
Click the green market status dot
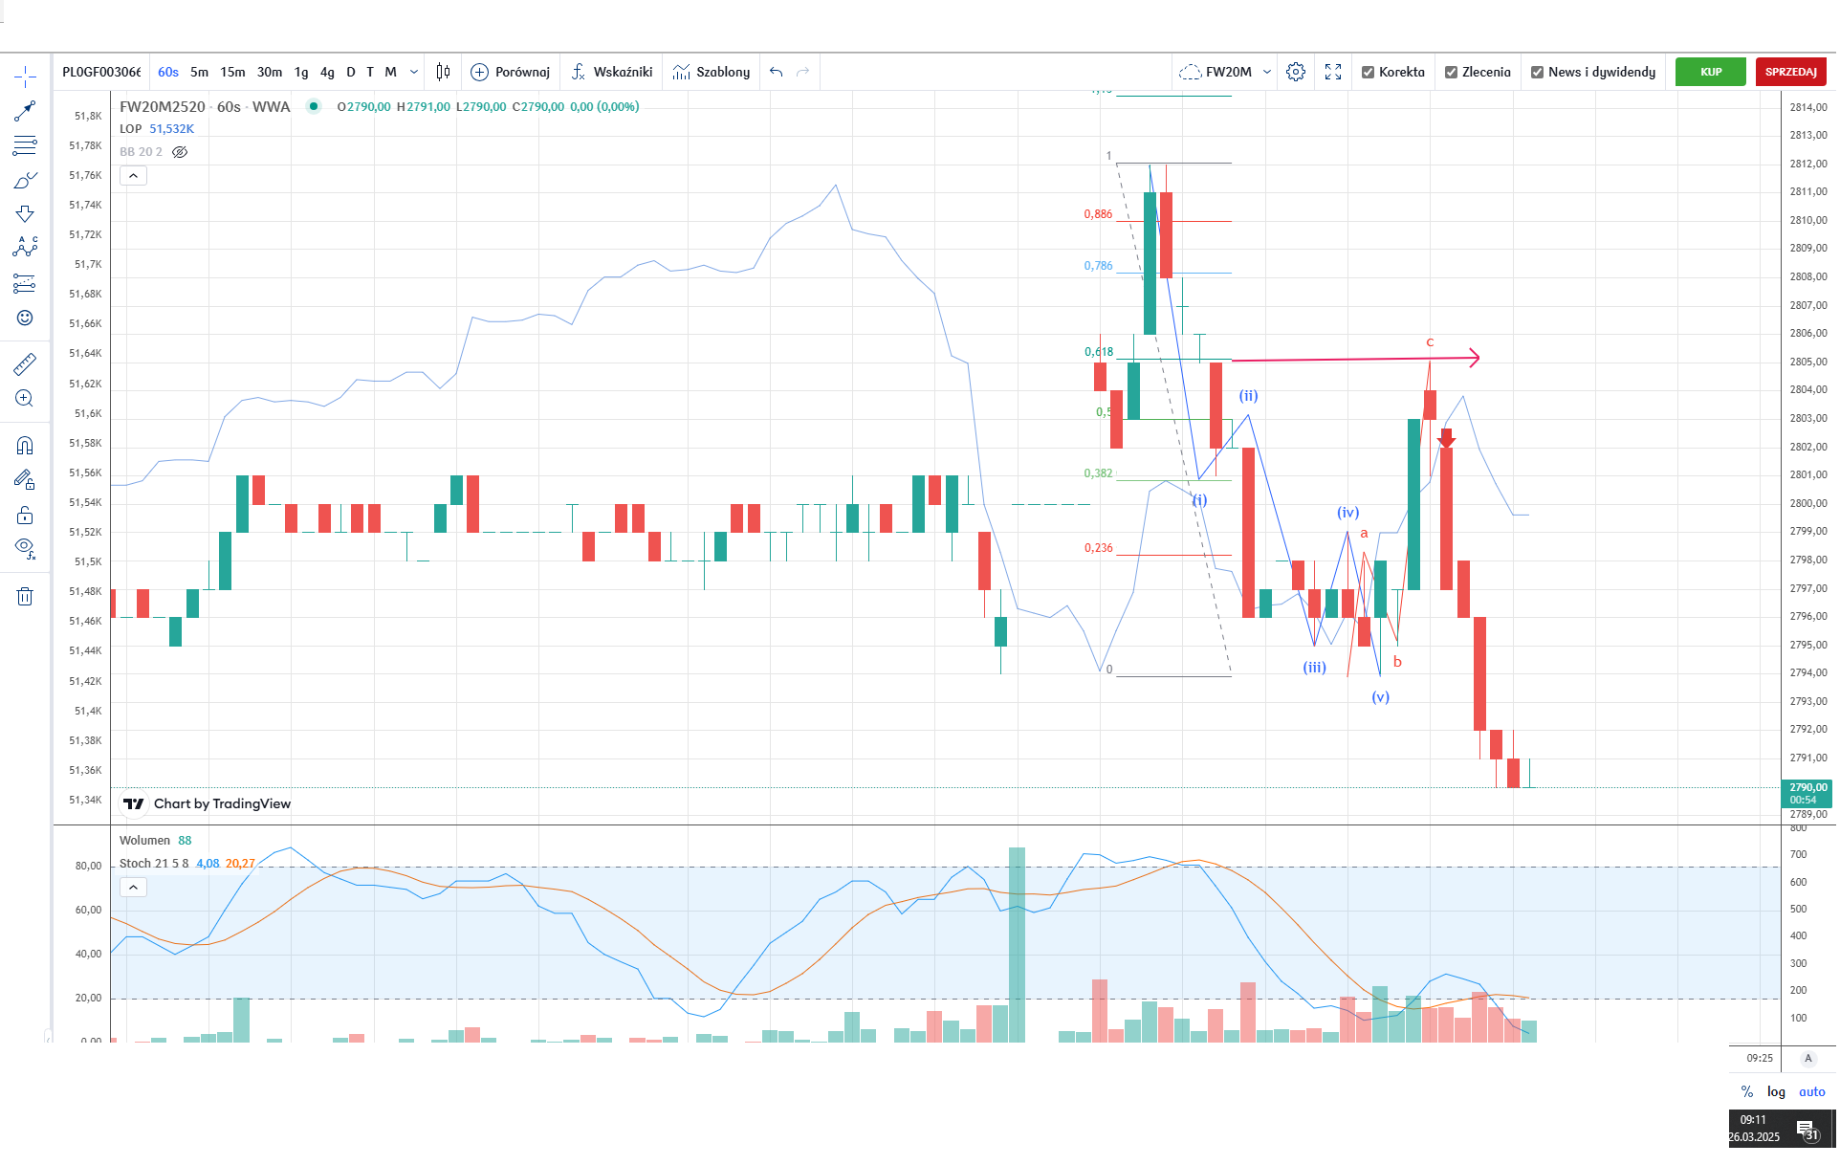(313, 106)
